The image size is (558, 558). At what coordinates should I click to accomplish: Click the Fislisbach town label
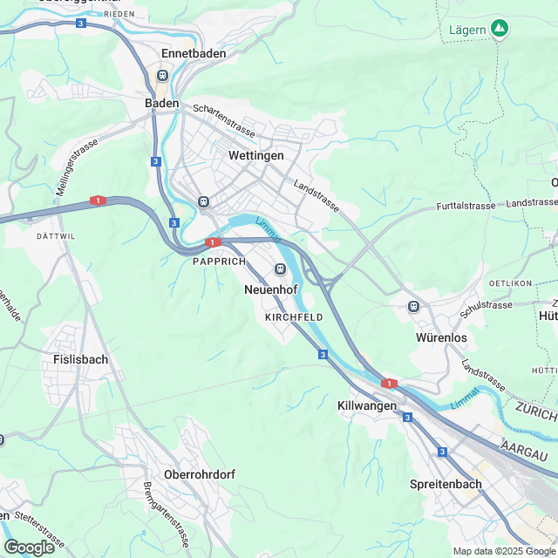81,359
